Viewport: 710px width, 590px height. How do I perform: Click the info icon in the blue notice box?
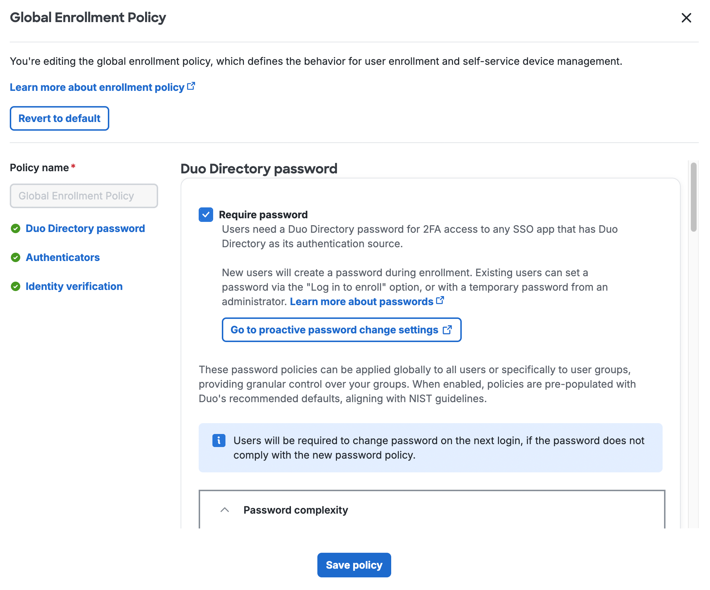click(x=219, y=441)
